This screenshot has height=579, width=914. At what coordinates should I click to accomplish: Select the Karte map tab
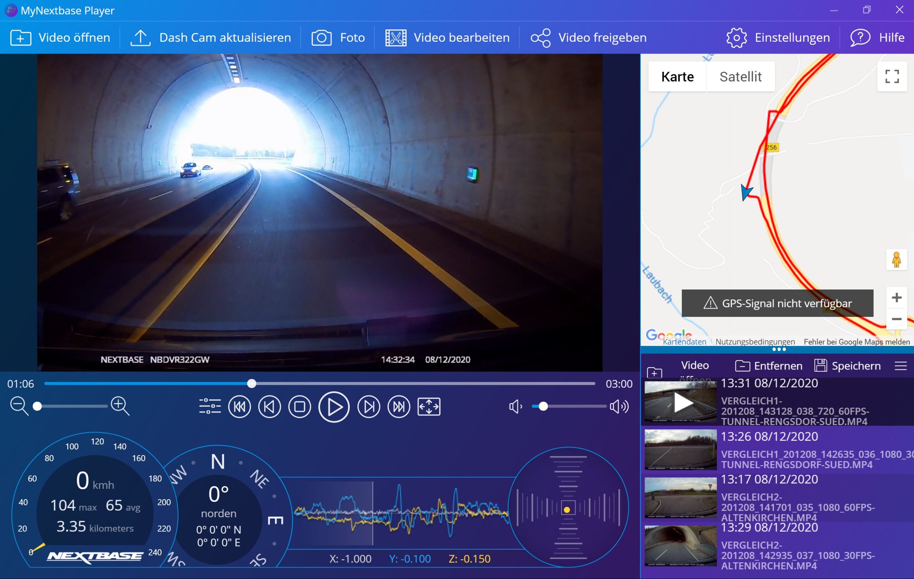(x=677, y=77)
